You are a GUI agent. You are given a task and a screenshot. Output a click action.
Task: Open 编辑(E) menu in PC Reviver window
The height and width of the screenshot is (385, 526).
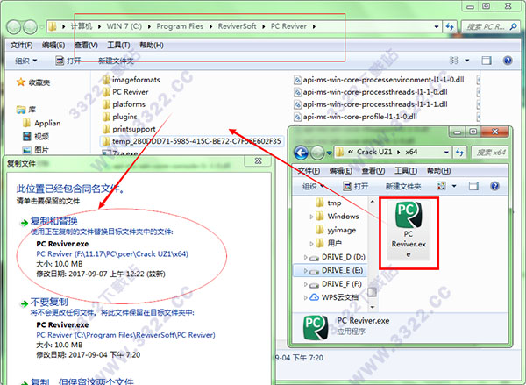point(53,45)
